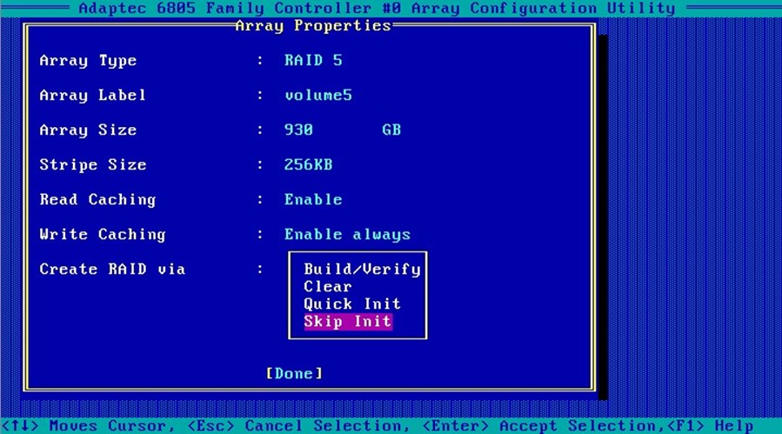Viewport: 782px width, 434px height.
Task: Click the Array Label field volume5
Action: coord(318,96)
